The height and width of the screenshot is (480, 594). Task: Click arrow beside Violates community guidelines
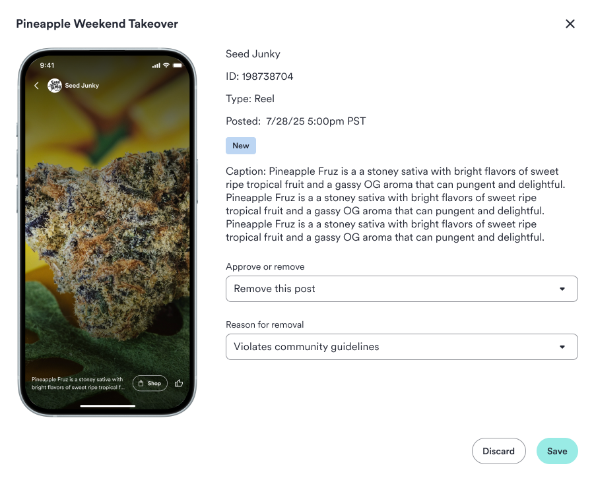click(562, 347)
